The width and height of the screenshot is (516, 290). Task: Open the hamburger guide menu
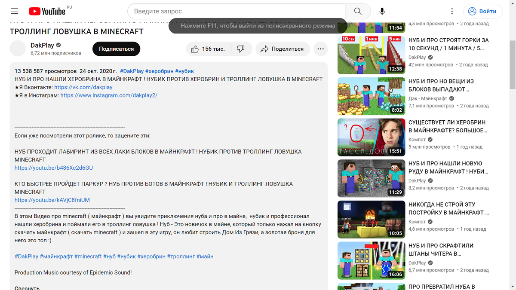pos(15,11)
